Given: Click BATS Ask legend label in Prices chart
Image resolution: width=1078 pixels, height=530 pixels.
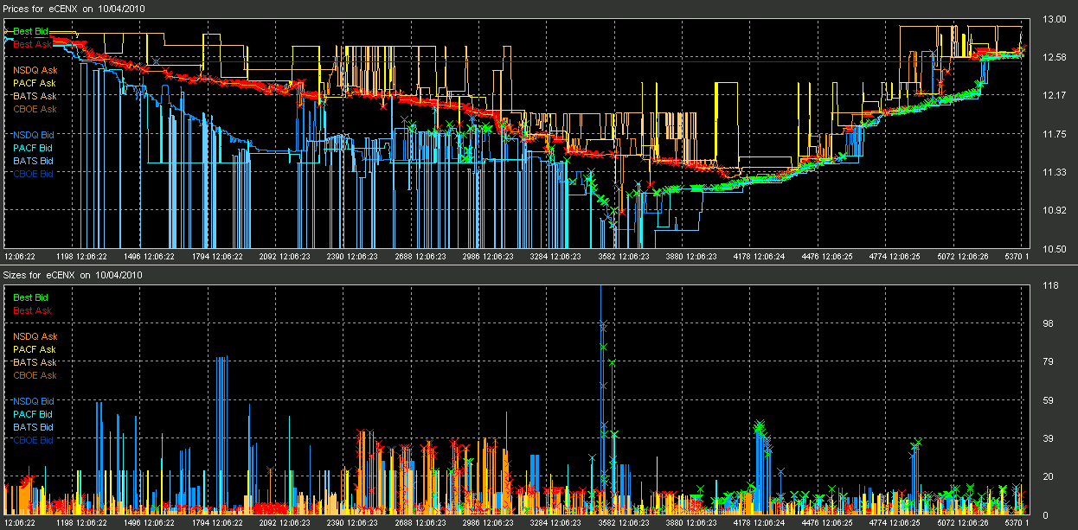Looking at the screenshot, I should [x=35, y=96].
